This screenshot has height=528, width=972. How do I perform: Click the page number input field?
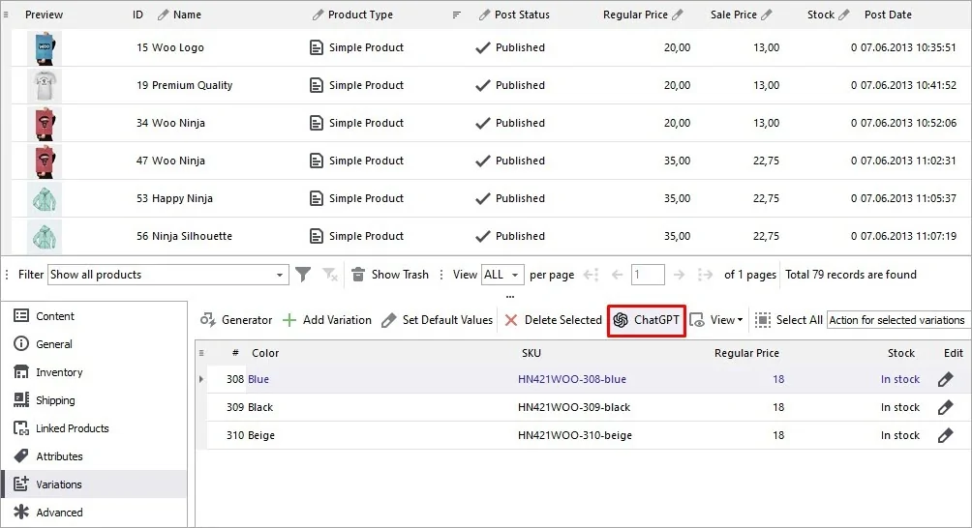[648, 275]
